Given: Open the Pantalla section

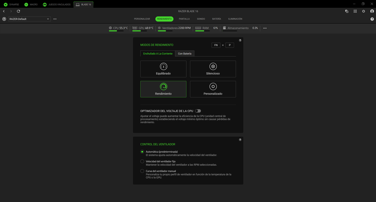Looking at the screenshot, I should tap(184, 19).
